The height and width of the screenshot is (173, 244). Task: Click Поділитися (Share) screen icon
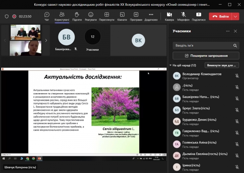pyautogui.click(x=199, y=16)
